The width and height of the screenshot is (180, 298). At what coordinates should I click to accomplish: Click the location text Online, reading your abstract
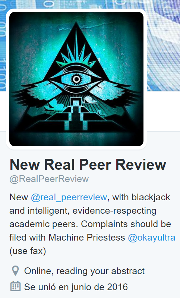[84, 271]
